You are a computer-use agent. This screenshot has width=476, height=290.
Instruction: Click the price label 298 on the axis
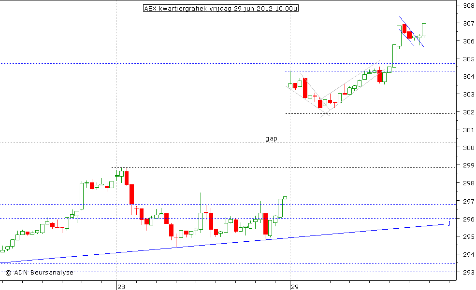pos(469,183)
